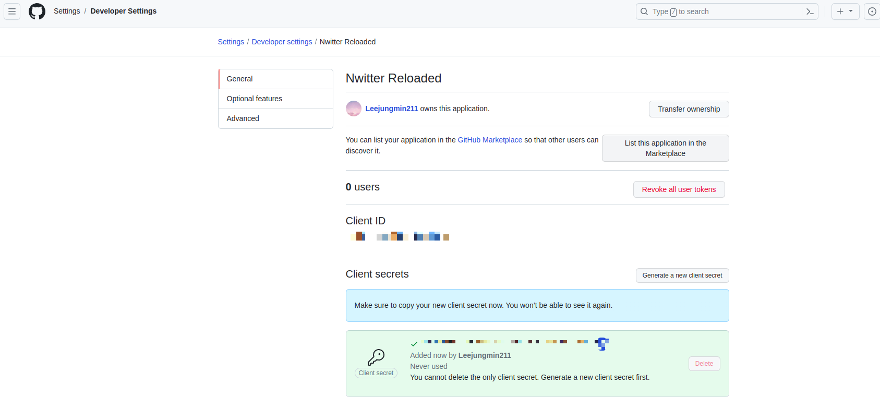Click the search magnifier icon
The width and height of the screenshot is (880, 420).
pos(644,11)
